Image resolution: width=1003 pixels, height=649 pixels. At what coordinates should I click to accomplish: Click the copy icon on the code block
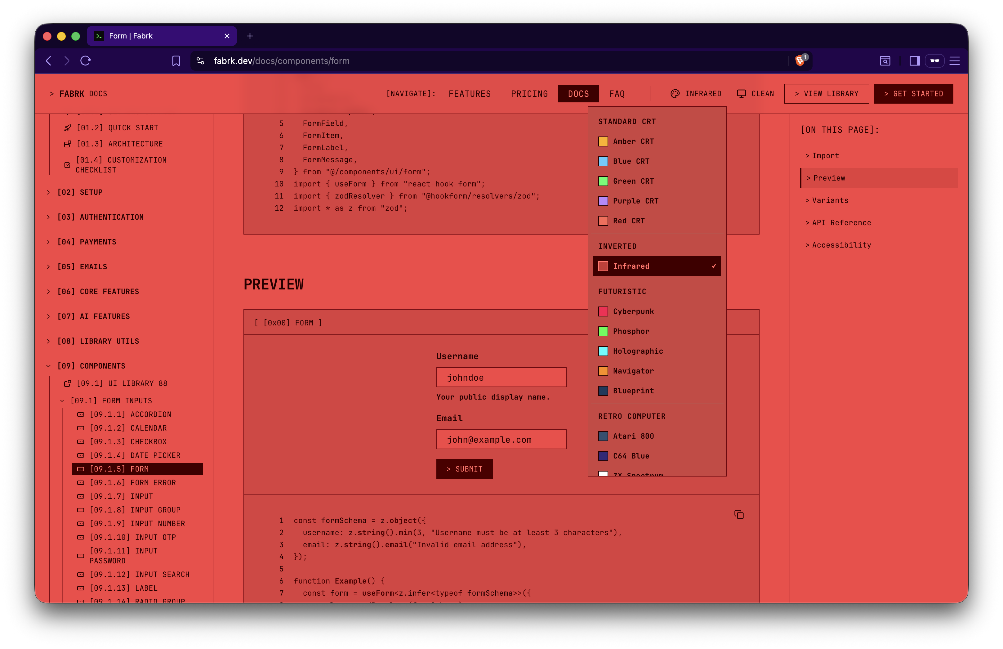coord(739,514)
